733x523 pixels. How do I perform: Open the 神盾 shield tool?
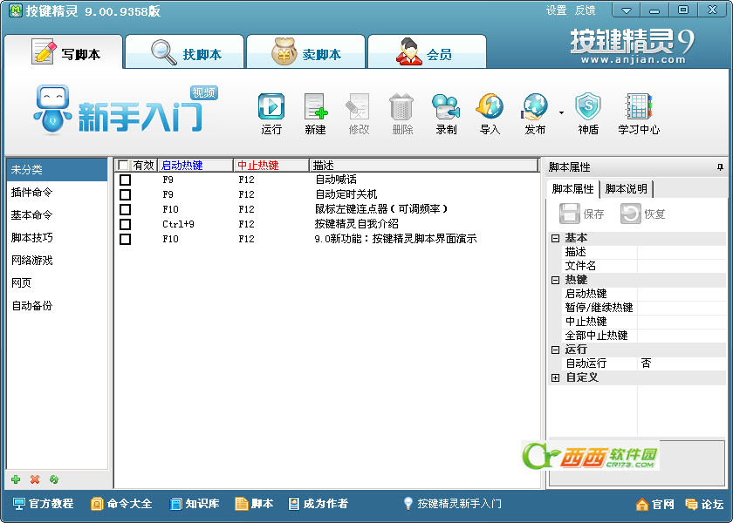[588, 107]
